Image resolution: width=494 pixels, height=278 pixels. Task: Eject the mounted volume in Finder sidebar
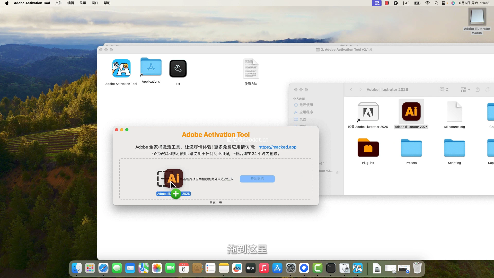337,172
